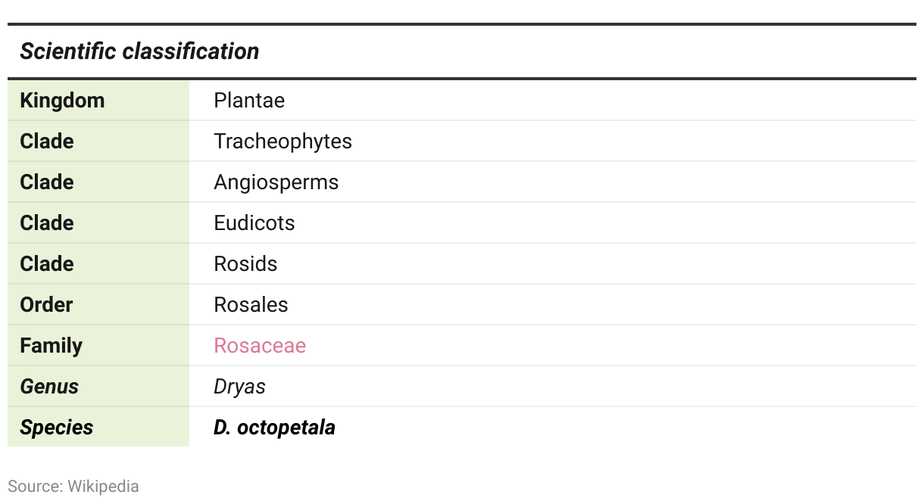The image size is (924, 504).
Task: Click the Eudicots entry
Action: click(x=254, y=223)
